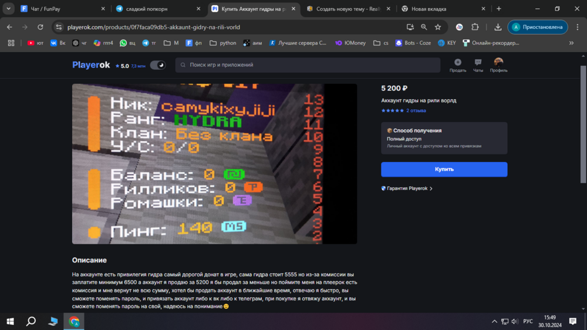Open the volume icon in system tray
The width and height of the screenshot is (587, 330).
tap(515, 321)
